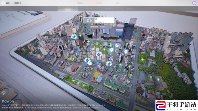Screen dimensions: 198x111
Task: Open the 干将手游站 watermark logo
Action: point(177,106)
